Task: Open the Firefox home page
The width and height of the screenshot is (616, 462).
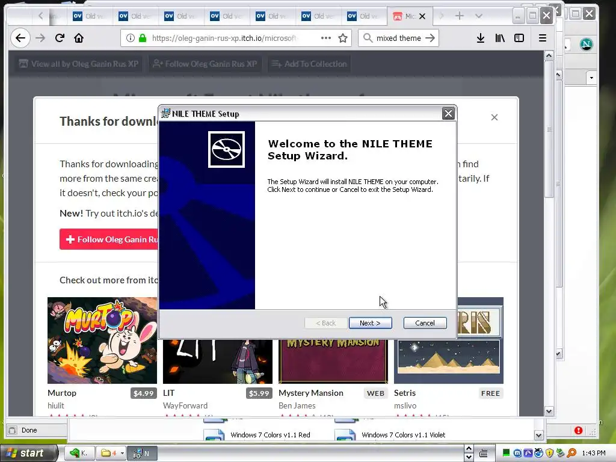Action: pyautogui.click(x=79, y=38)
